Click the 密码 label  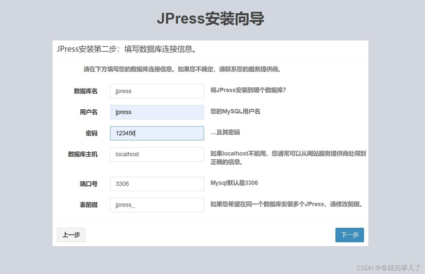point(92,133)
